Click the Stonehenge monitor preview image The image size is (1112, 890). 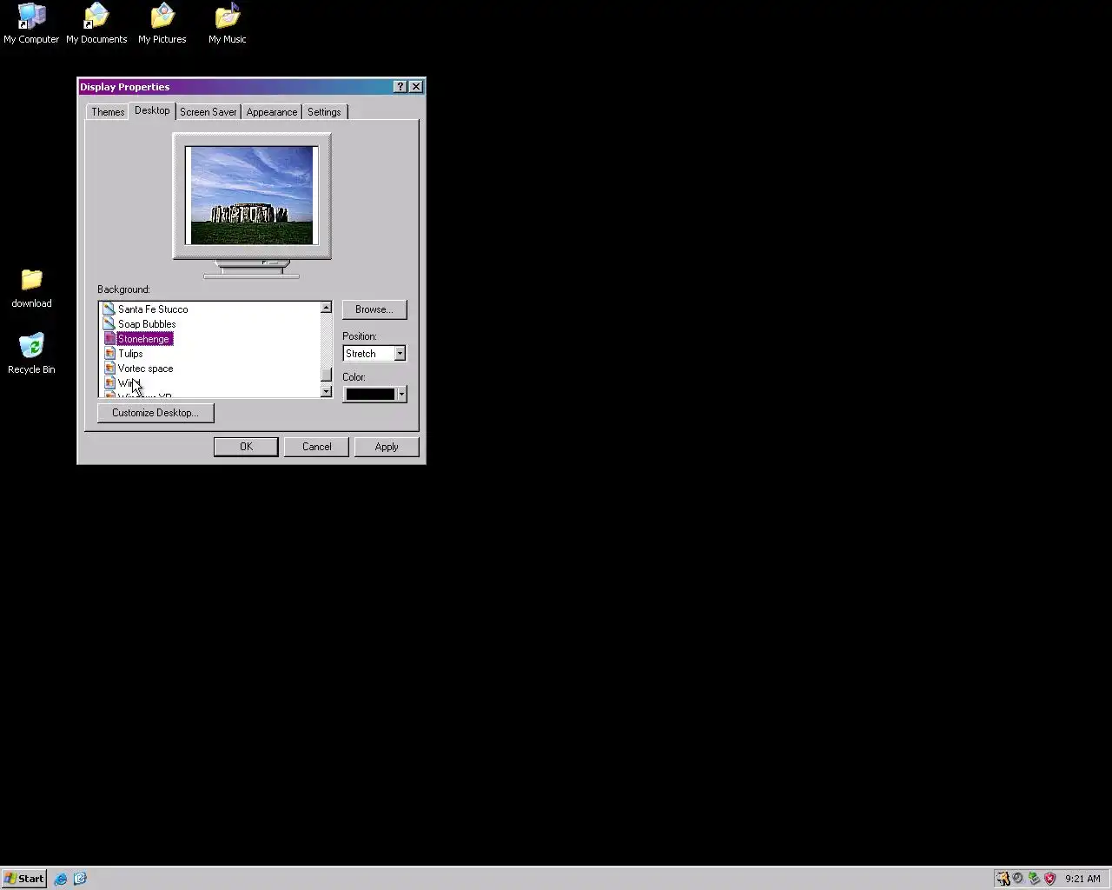[252, 196]
